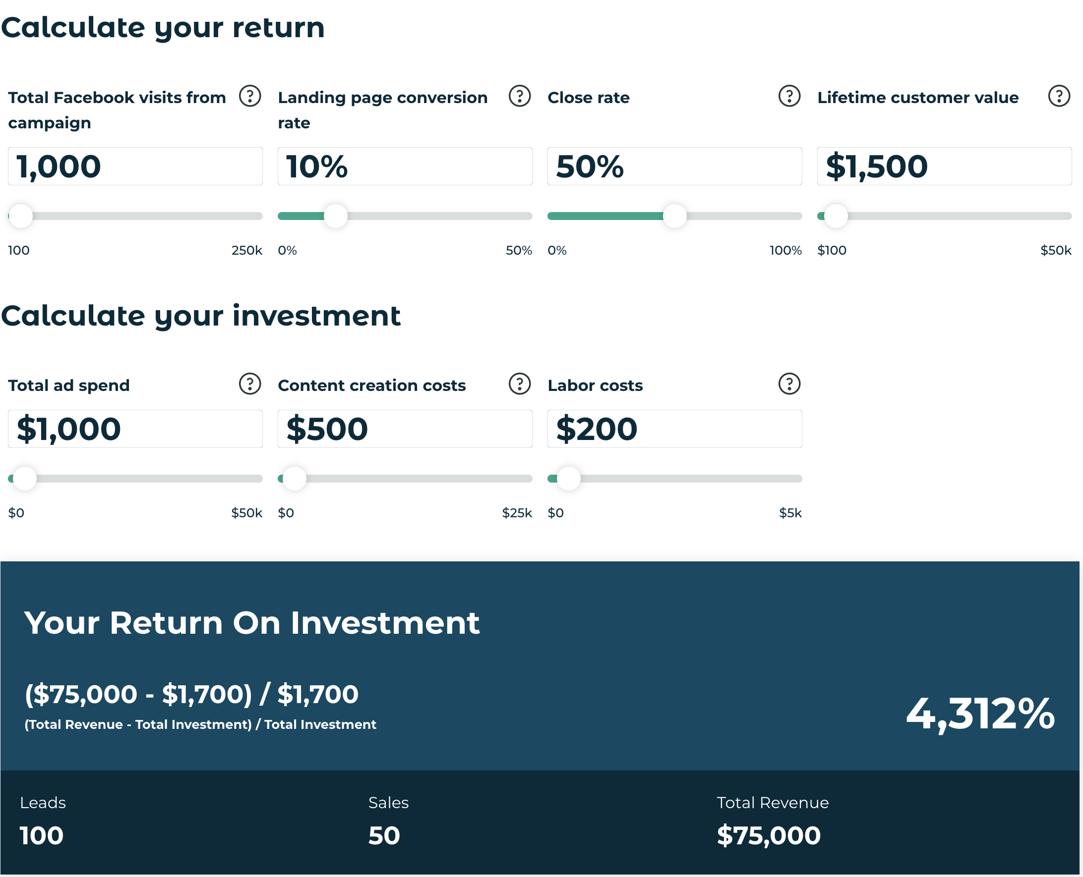Click the Close rate slider handle
The height and width of the screenshot is (877, 1083).
(675, 216)
